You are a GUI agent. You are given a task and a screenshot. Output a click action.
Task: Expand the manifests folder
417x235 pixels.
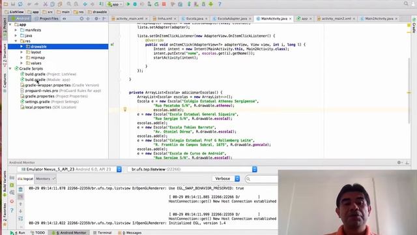click(16, 30)
